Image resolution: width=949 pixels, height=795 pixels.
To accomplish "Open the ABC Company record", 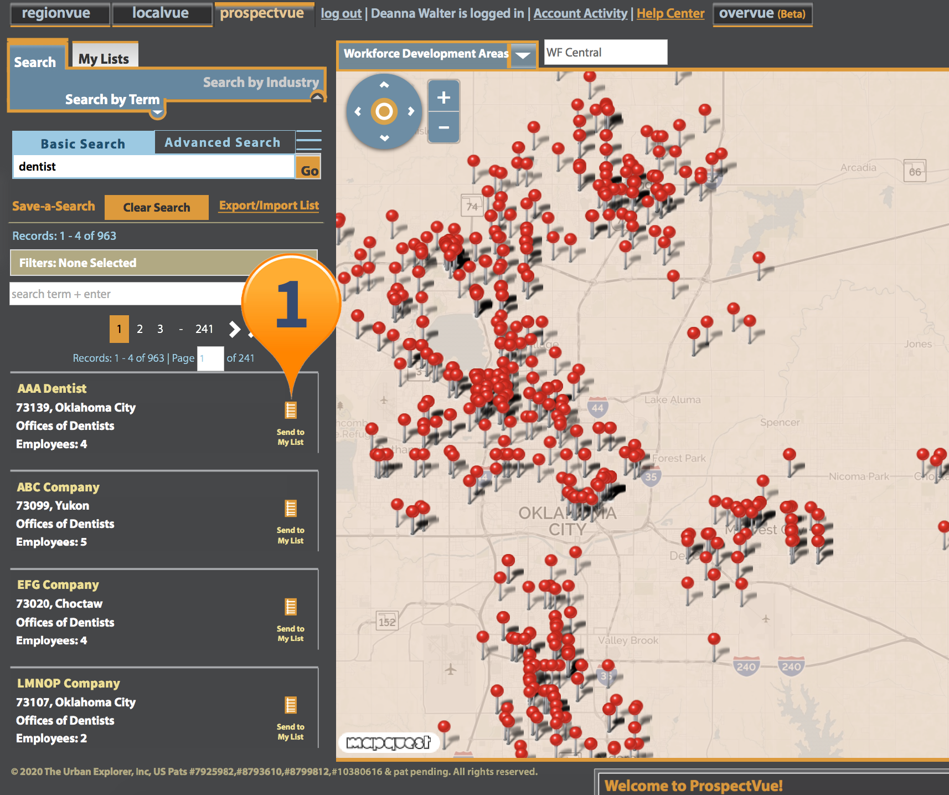I will click(x=58, y=487).
